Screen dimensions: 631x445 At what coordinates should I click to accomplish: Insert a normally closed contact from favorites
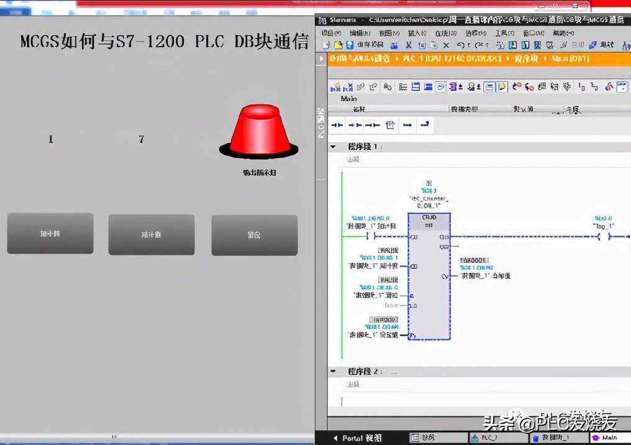(355, 125)
